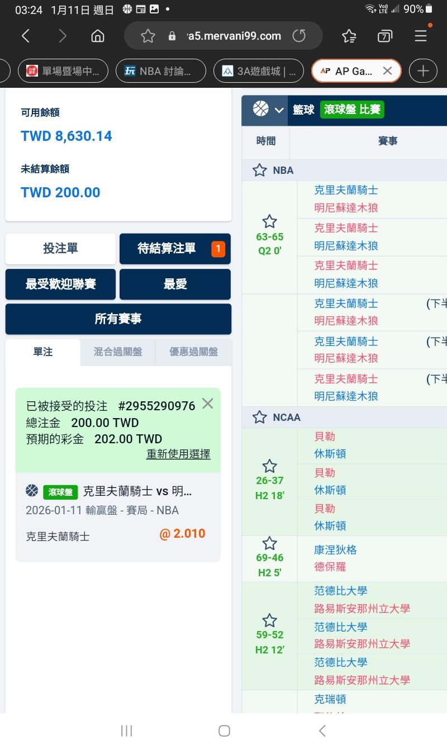Favorite the NBA league with its star
This screenshot has height=749, width=447.
click(x=259, y=170)
